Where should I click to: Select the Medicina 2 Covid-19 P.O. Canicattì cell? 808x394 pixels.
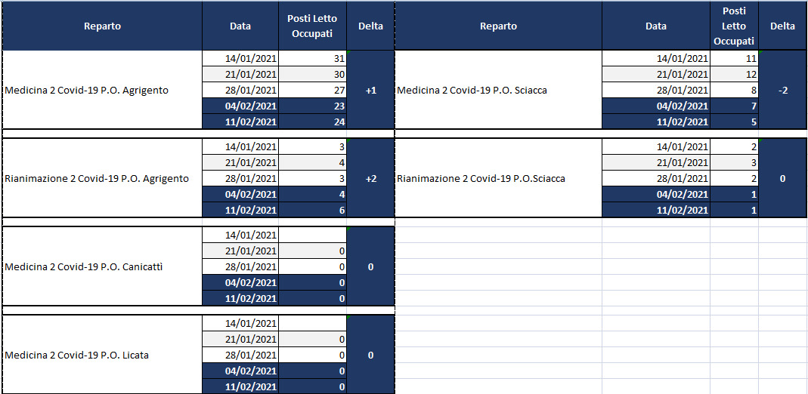click(102, 267)
